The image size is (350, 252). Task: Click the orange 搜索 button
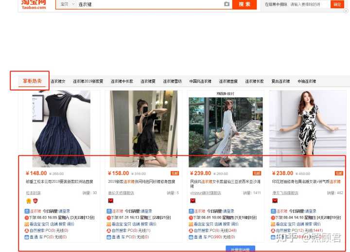click(245, 4)
